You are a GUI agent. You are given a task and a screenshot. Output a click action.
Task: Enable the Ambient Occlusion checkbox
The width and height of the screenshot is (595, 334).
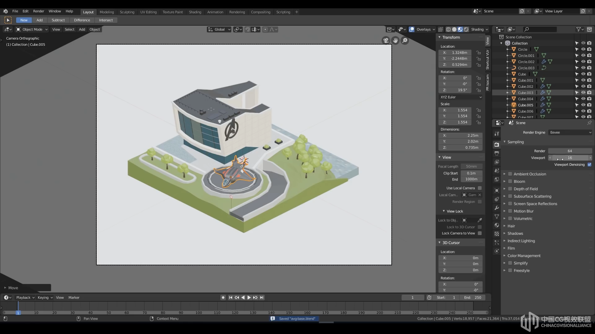tap(510, 174)
